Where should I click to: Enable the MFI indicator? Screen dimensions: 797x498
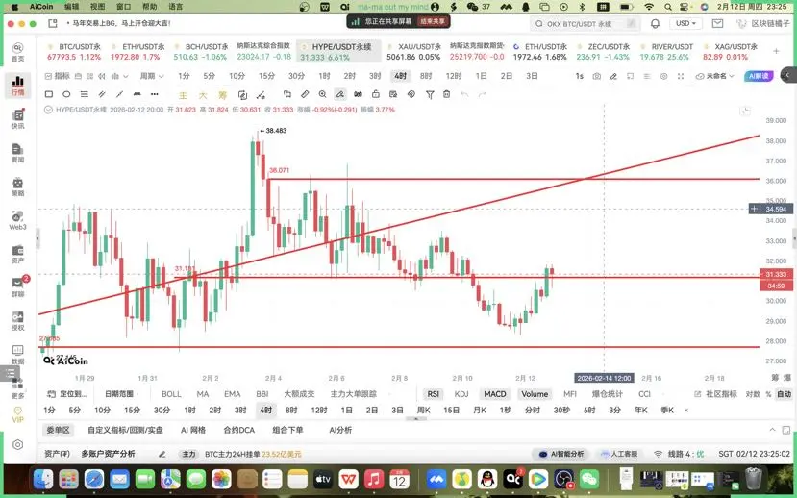coord(570,394)
